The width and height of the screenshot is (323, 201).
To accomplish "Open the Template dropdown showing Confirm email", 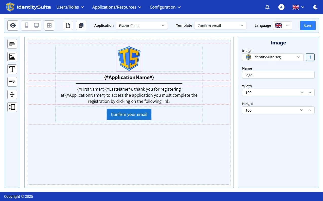I will point(220,26).
